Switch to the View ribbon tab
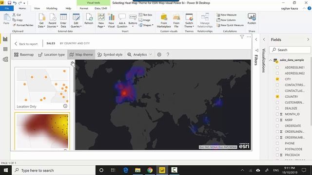 [x=37, y=8]
